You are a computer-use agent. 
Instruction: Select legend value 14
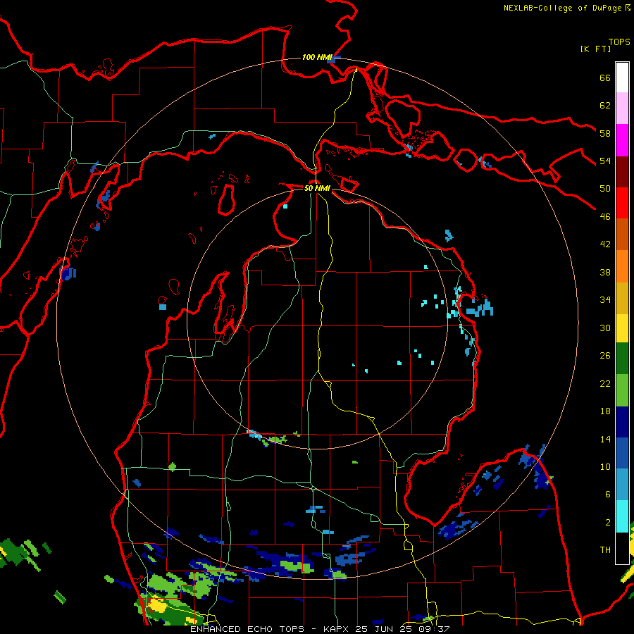pyautogui.click(x=605, y=439)
